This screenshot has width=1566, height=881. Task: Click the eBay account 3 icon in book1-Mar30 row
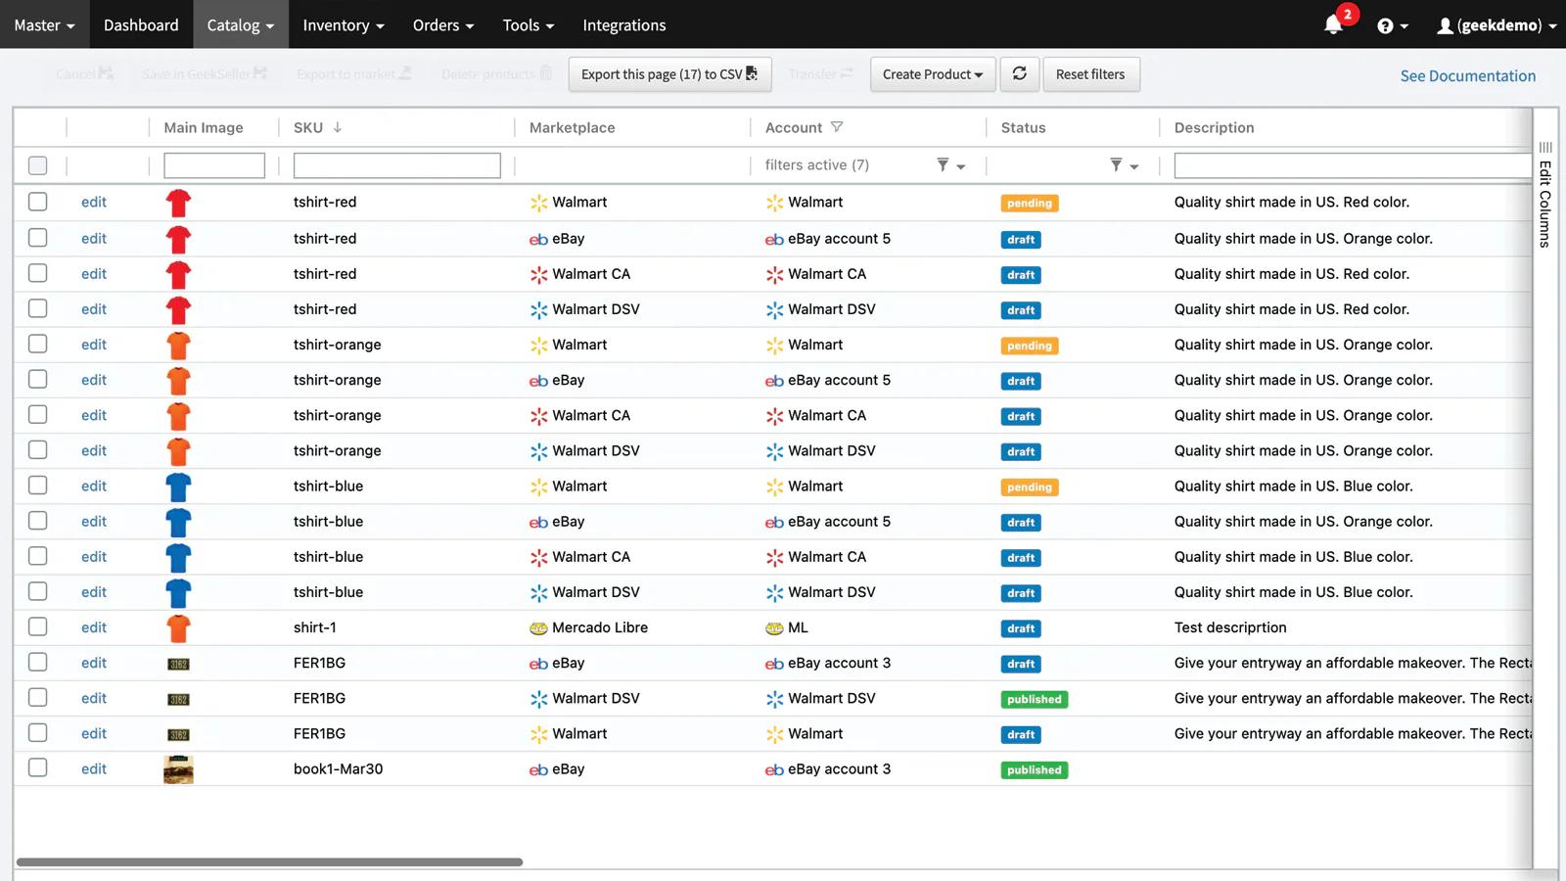coord(774,769)
